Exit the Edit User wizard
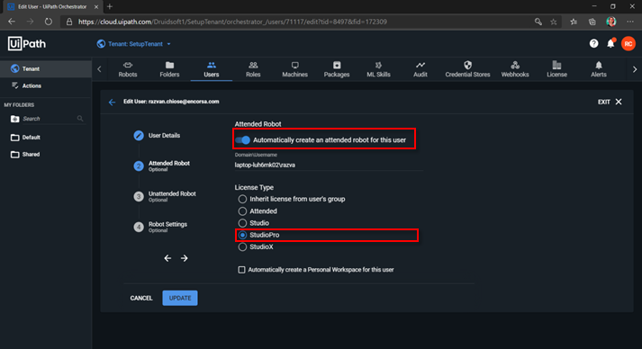Image resolution: width=642 pixels, height=349 pixels. 610,102
